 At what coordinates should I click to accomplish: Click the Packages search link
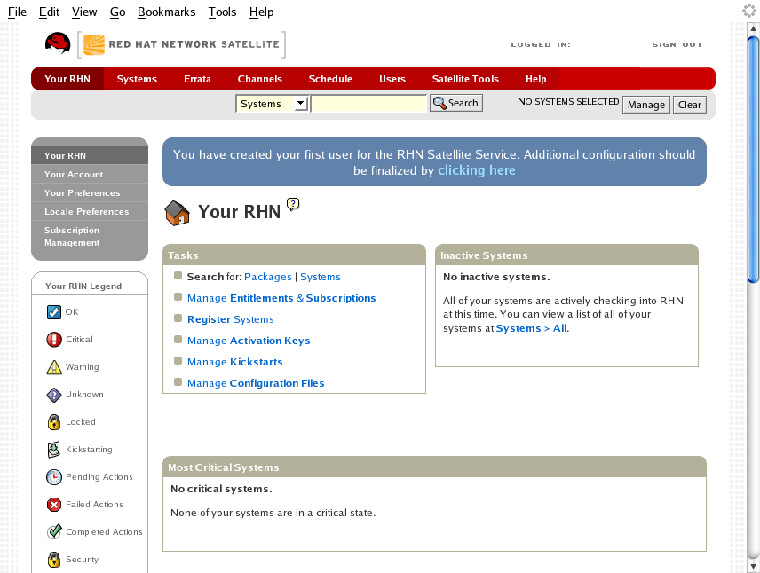(268, 277)
